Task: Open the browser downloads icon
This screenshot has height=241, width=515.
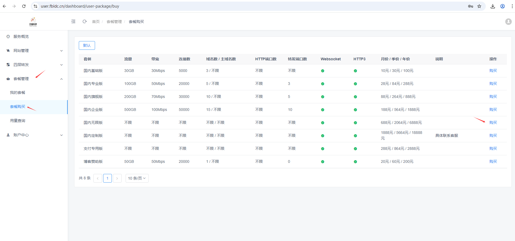Action: [493, 6]
